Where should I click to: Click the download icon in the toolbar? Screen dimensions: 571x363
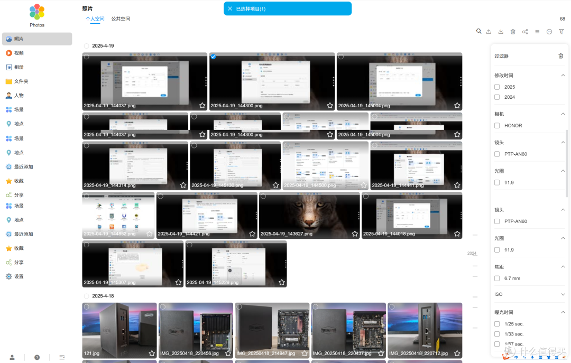coord(501,32)
